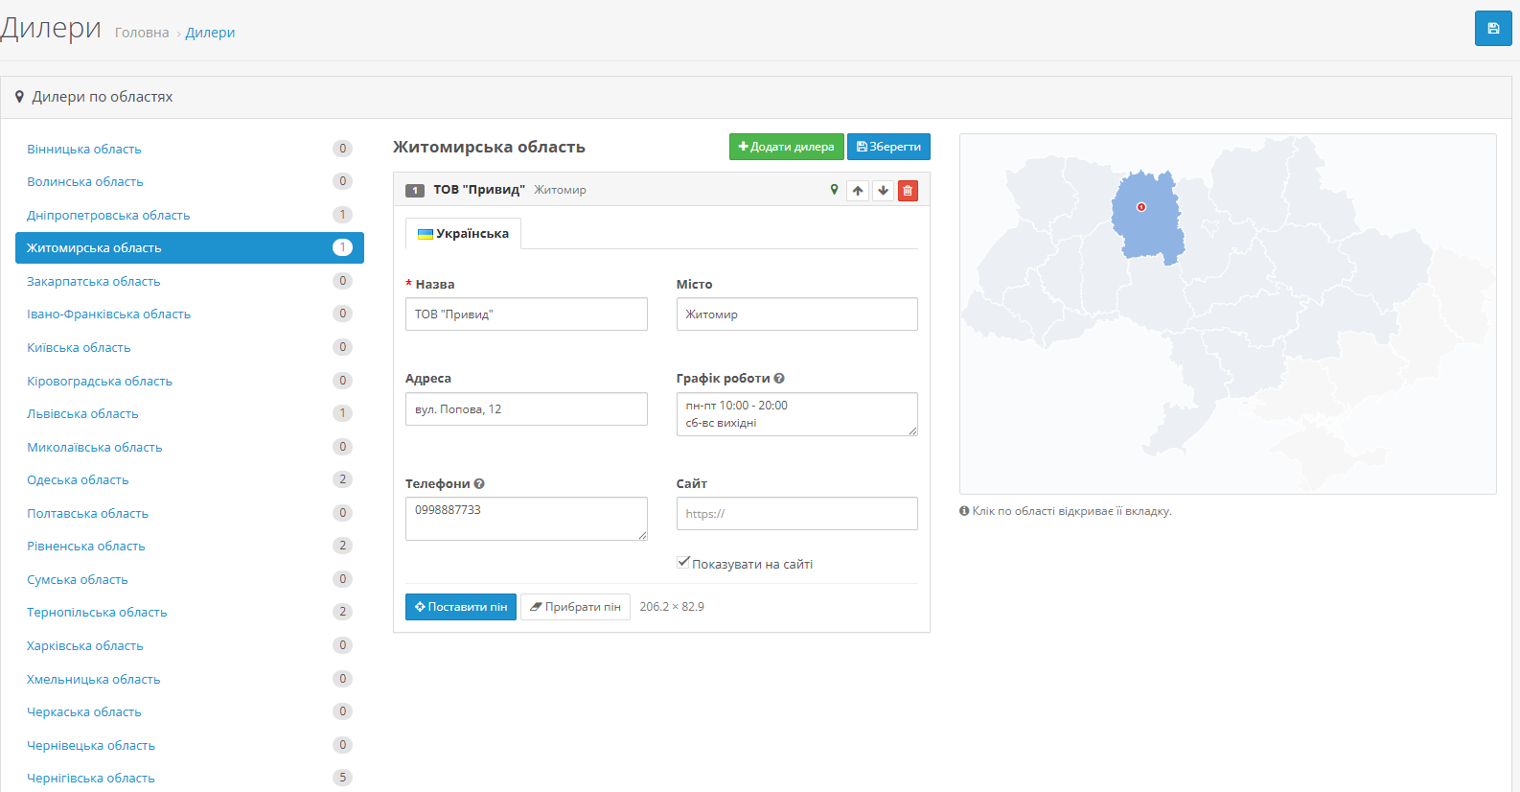
Task: Click the Дилери по областях panel heading
Action: [103, 97]
